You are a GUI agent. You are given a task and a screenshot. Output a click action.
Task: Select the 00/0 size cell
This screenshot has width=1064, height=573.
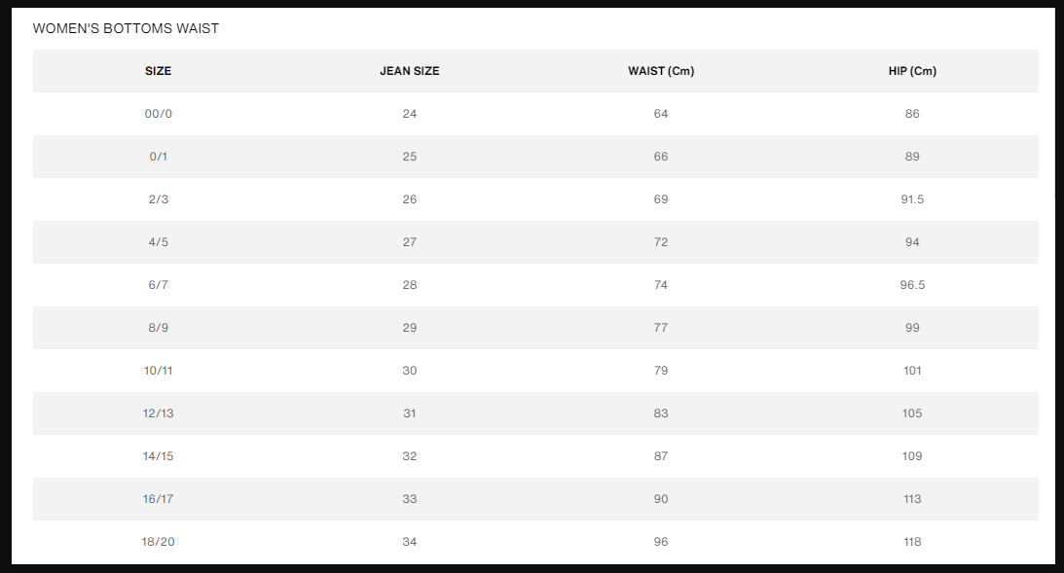158,114
